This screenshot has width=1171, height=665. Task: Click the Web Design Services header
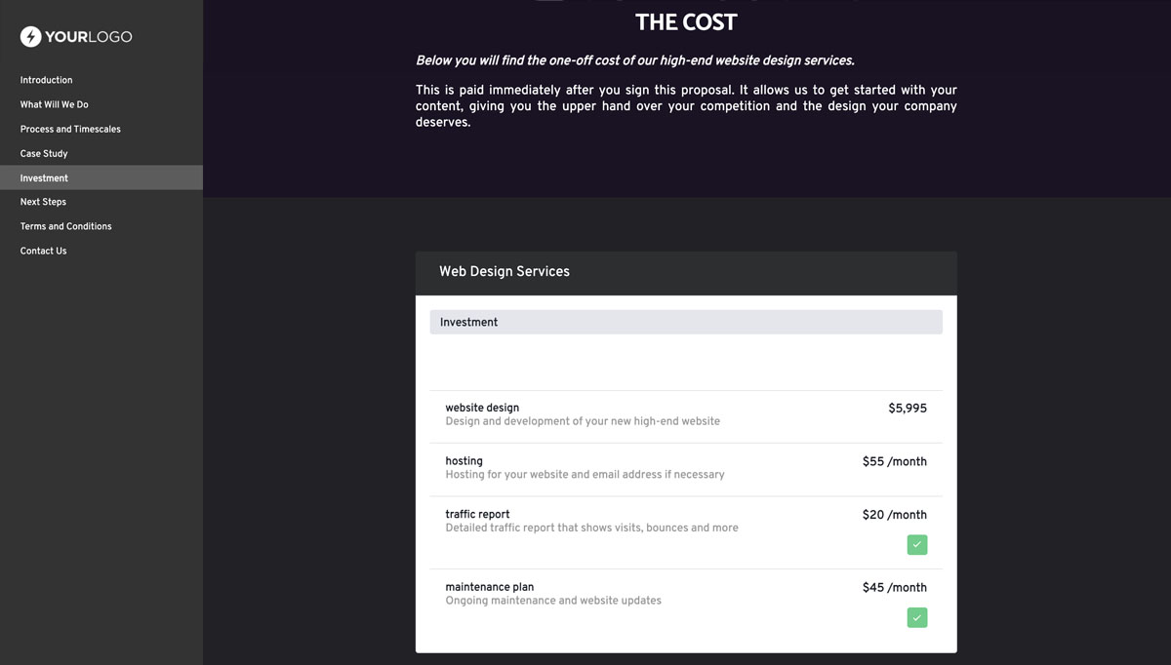pyautogui.click(x=504, y=272)
